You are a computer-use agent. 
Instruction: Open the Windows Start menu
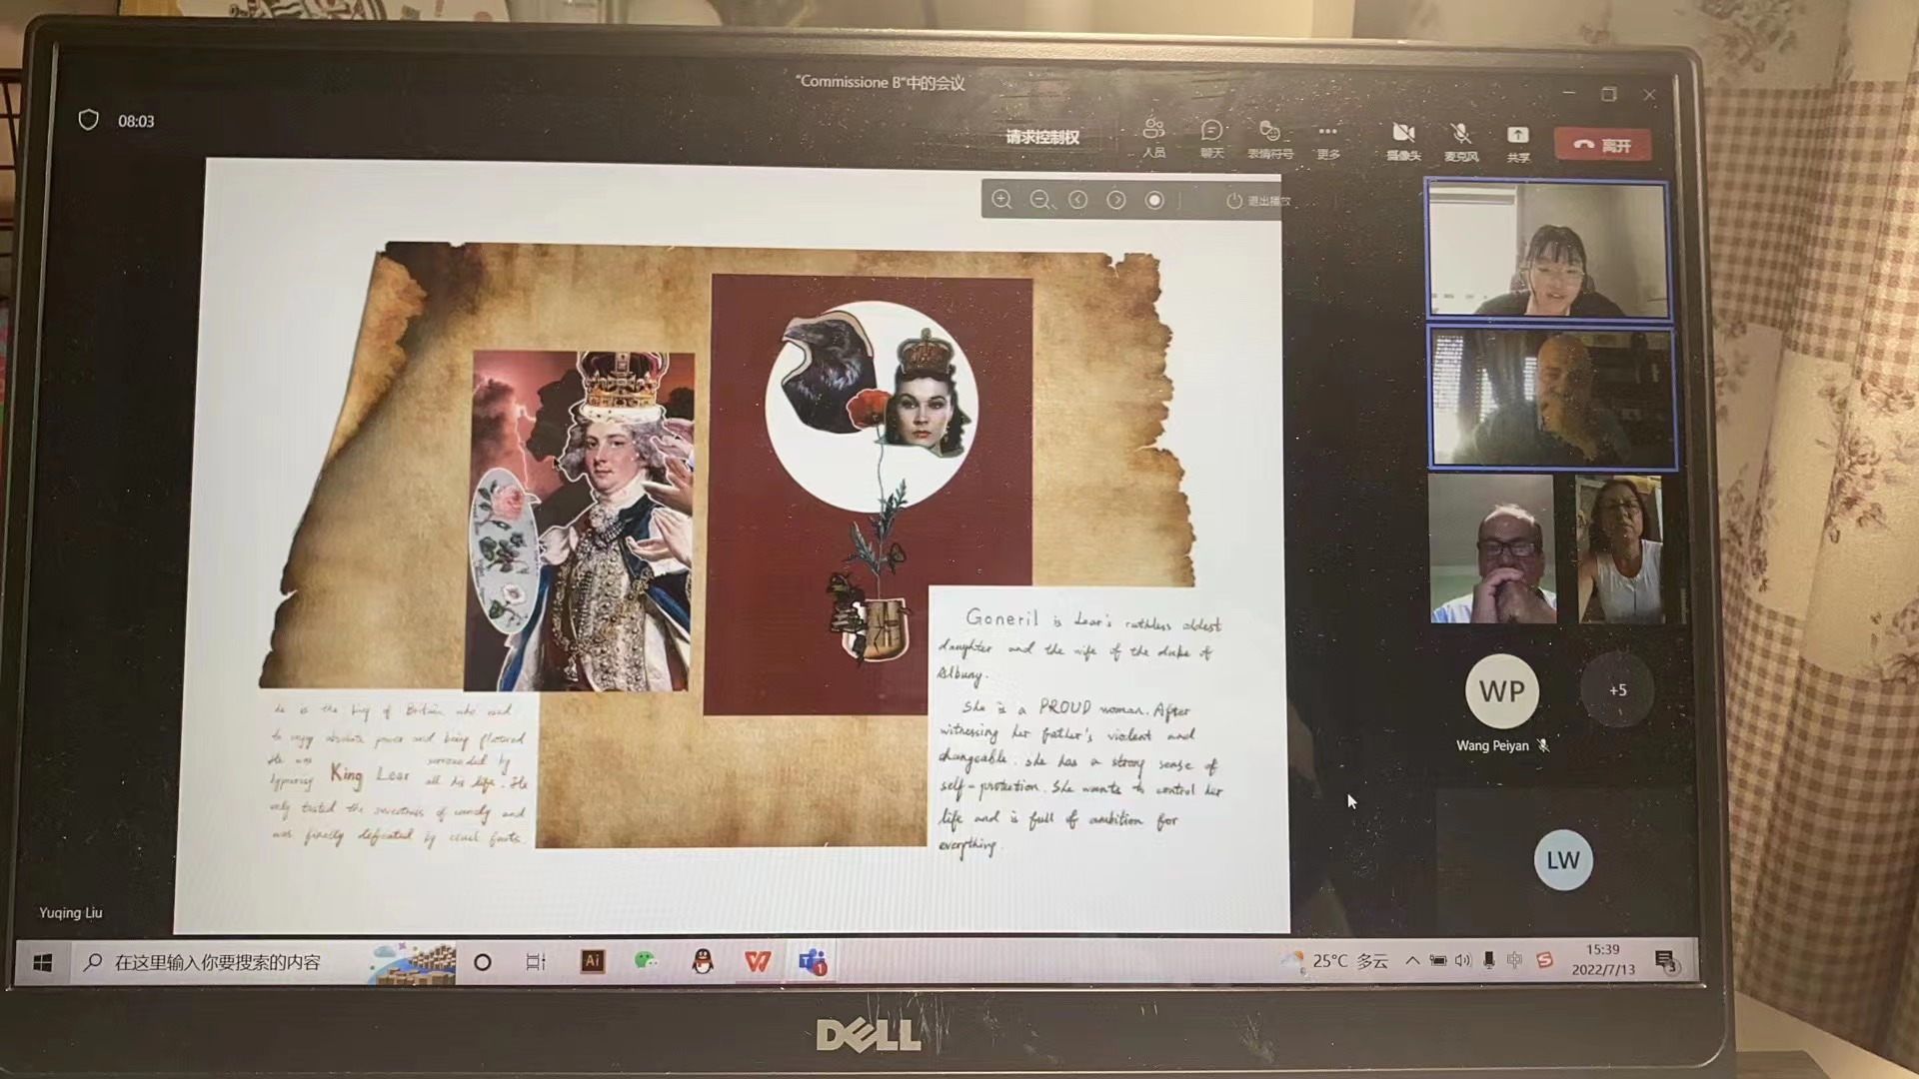point(42,962)
